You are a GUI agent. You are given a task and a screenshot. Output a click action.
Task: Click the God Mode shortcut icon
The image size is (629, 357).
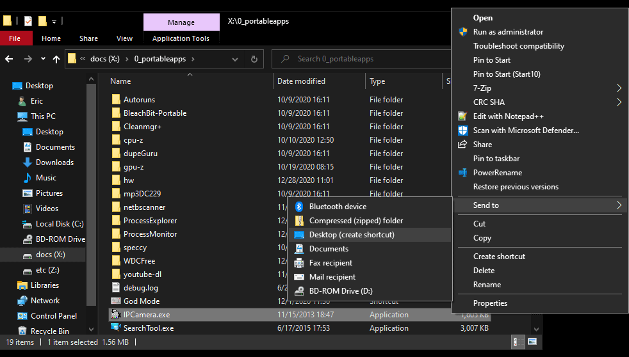116,301
